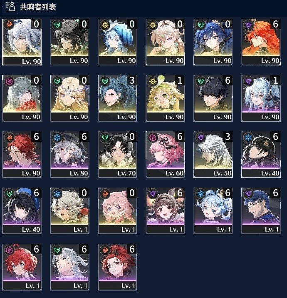
Task: Click the resonator list icon beside 共鸣者列表
Action: point(10,7)
